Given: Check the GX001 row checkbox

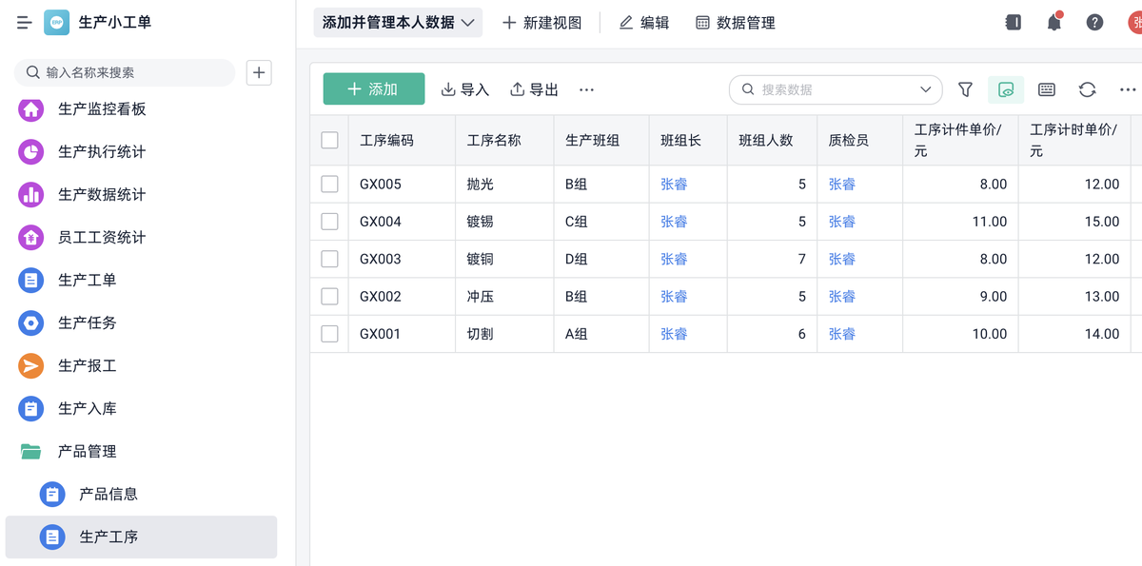Looking at the screenshot, I should tap(330, 334).
